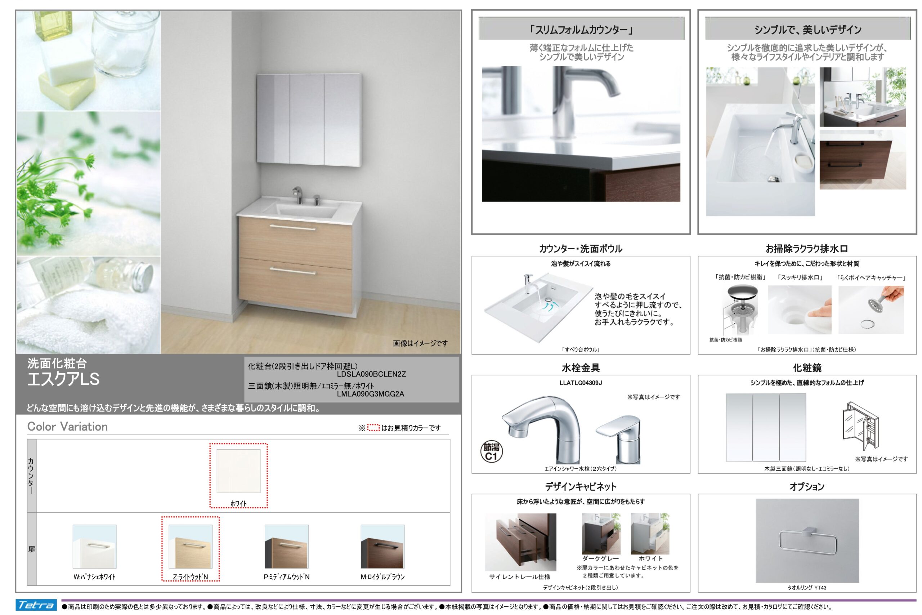Click the 洗面化粧台 heading
Screen dimensions: 922x615
(x=57, y=363)
